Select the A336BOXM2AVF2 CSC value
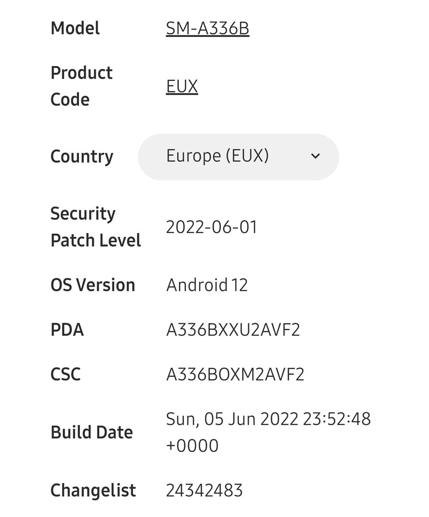429x517 pixels. pos(235,374)
